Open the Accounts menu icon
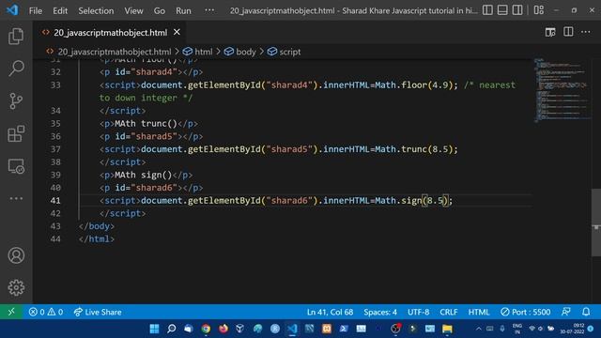This screenshot has height=338, width=601. pyautogui.click(x=16, y=255)
